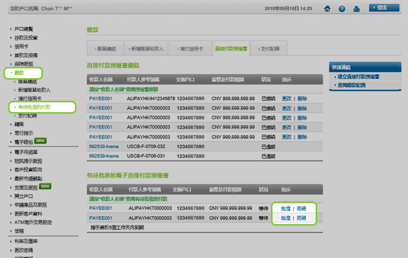This screenshot has height=258, width=408.
Task: Expand 保險服務 menu item
Action: coord(23,64)
